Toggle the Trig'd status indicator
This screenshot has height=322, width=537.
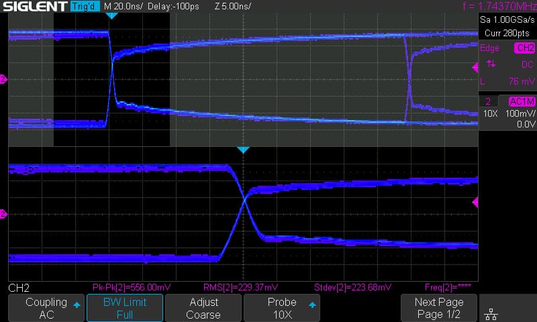(84, 6)
